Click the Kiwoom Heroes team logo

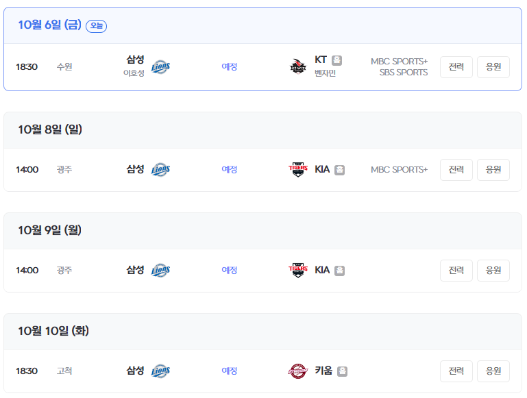pos(299,371)
